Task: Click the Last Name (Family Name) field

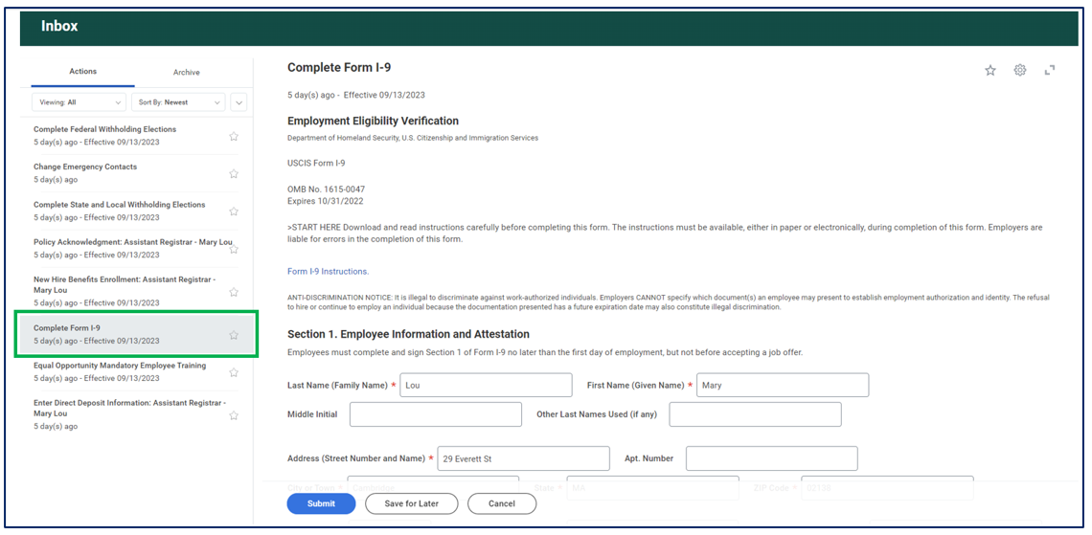Action: pos(486,386)
